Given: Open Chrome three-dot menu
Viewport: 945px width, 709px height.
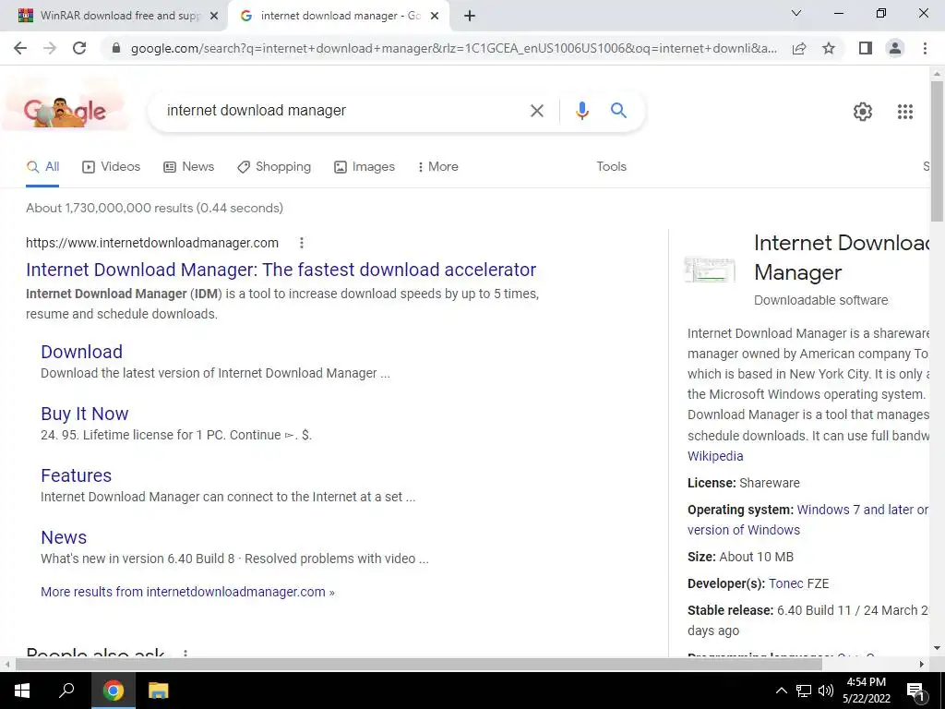Looking at the screenshot, I should (x=925, y=48).
